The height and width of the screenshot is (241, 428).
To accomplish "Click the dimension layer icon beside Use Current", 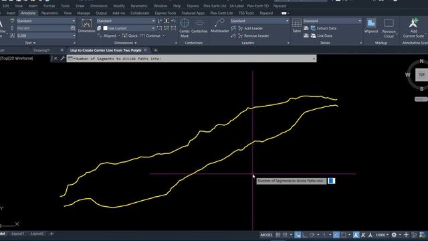I will (99, 28).
